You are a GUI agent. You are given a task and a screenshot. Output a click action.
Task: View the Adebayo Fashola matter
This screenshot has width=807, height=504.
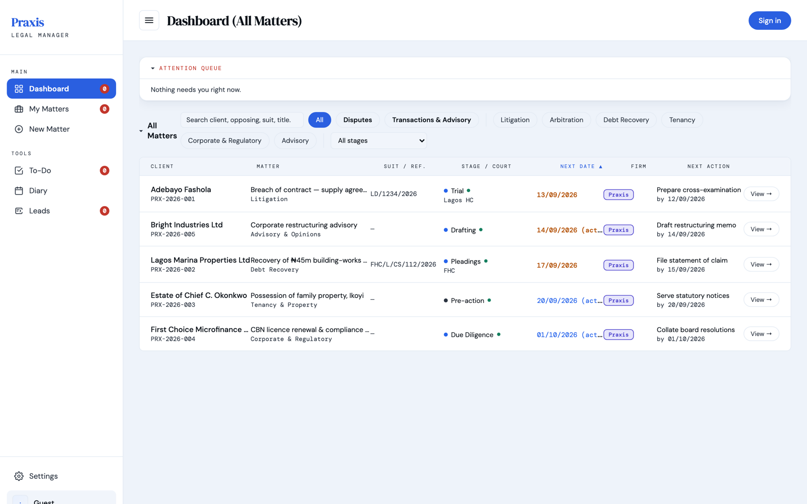click(761, 194)
